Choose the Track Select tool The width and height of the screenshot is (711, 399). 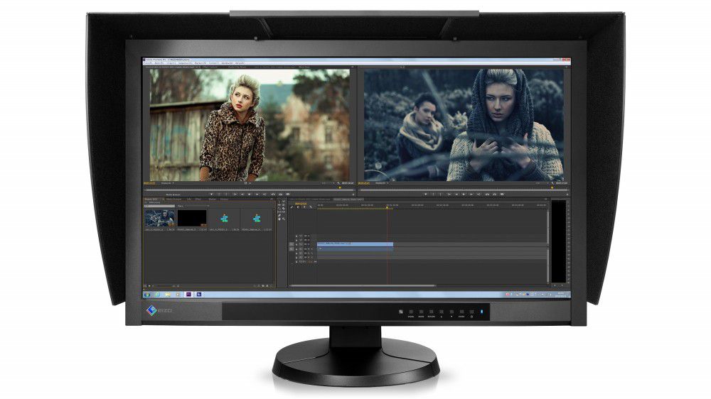click(x=284, y=202)
